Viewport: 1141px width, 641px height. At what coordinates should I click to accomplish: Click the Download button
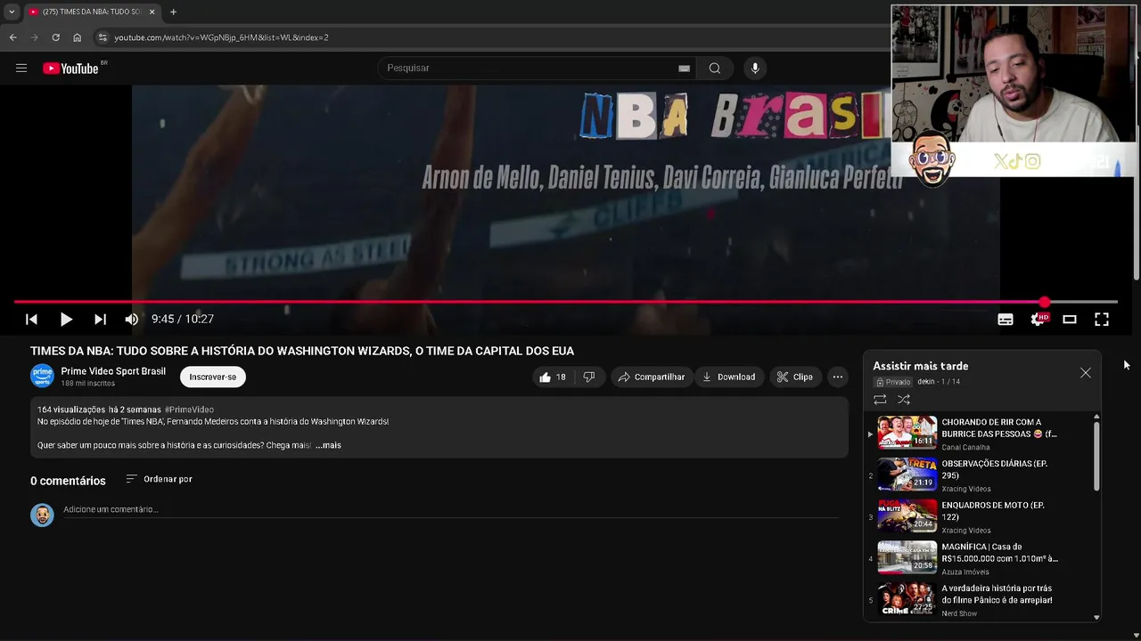(728, 377)
